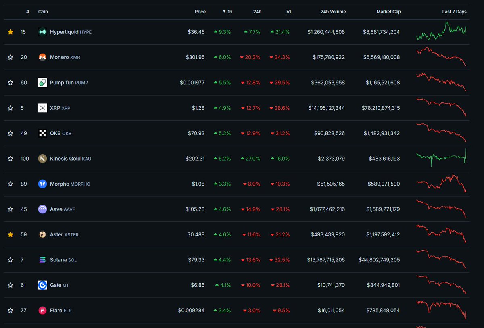Image resolution: width=484 pixels, height=328 pixels.
Task: Sort by 24h change column header
Action: pos(257,12)
